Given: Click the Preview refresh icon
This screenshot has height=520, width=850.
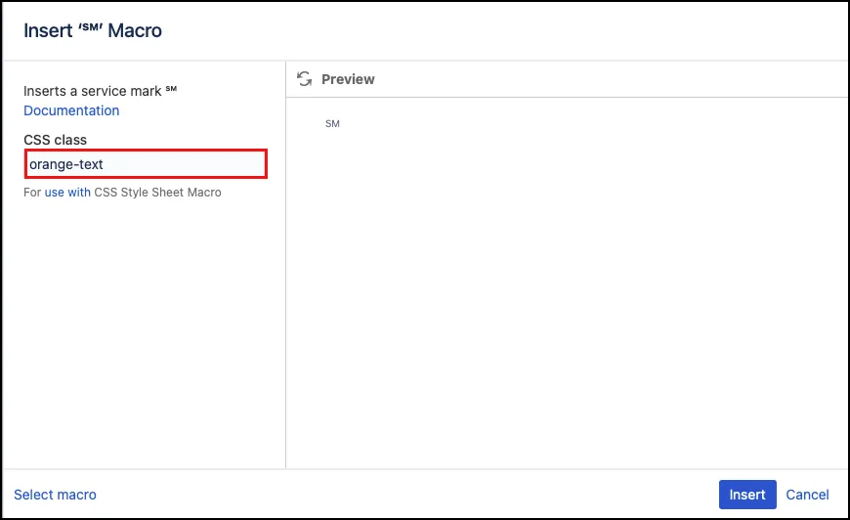Looking at the screenshot, I should (304, 79).
